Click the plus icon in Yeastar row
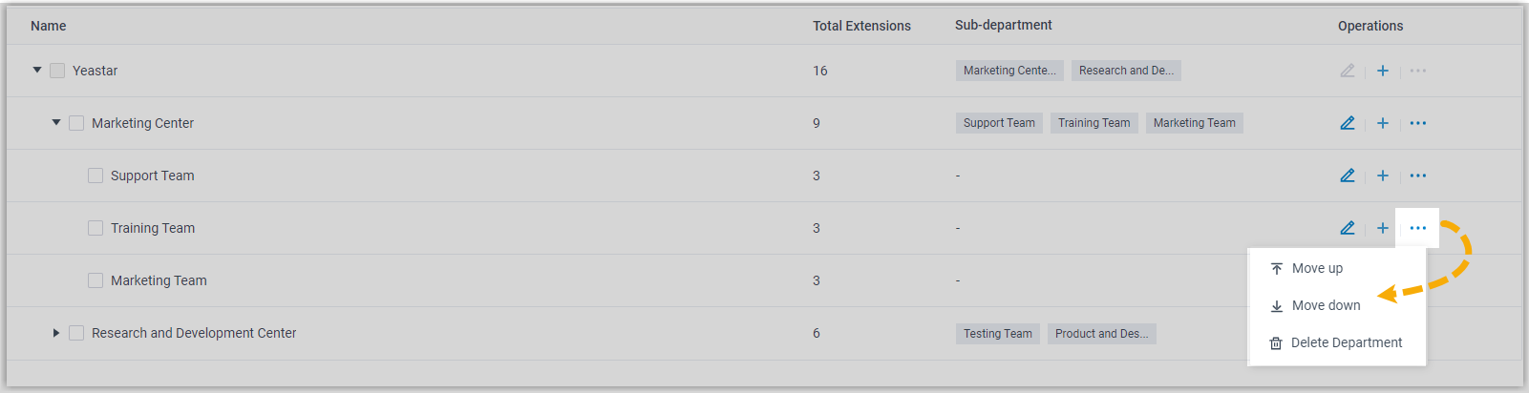The width and height of the screenshot is (1529, 393). [x=1382, y=71]
